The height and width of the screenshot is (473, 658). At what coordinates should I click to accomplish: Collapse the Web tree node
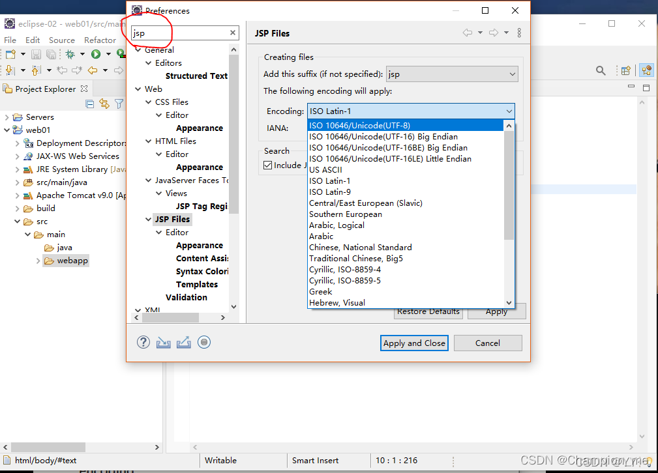click(x=138, y=89)
